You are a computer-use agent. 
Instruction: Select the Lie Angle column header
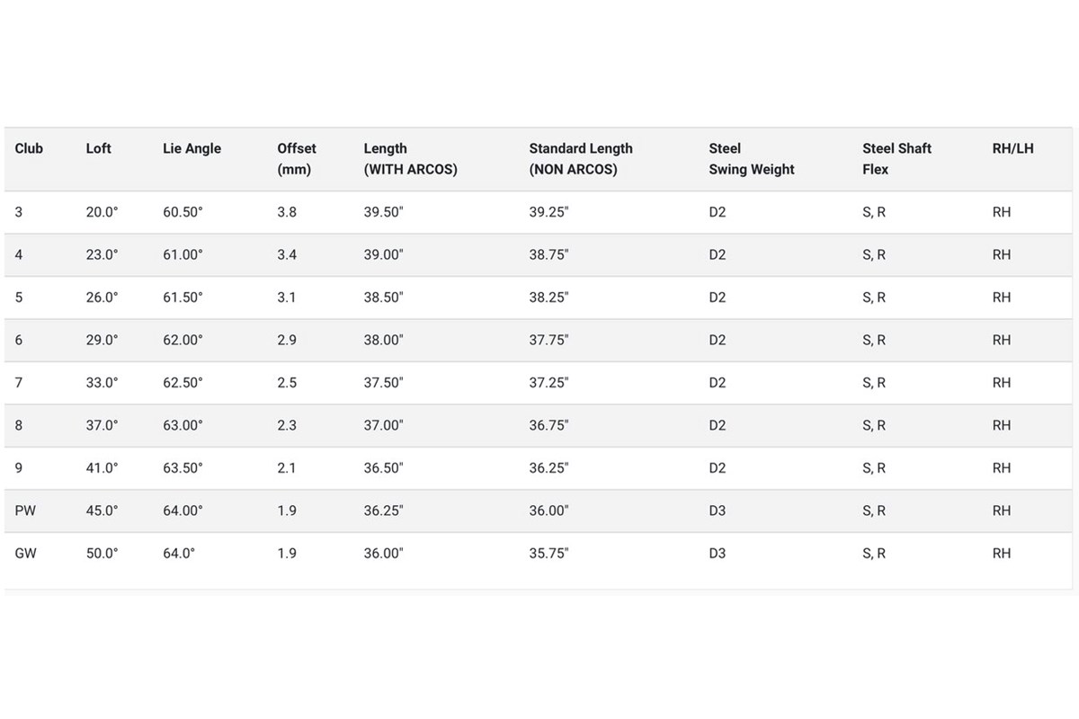point(192,148)
